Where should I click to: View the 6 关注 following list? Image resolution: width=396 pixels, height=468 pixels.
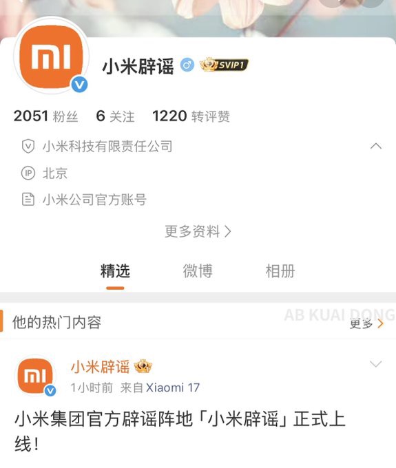(x=115, y=116)
